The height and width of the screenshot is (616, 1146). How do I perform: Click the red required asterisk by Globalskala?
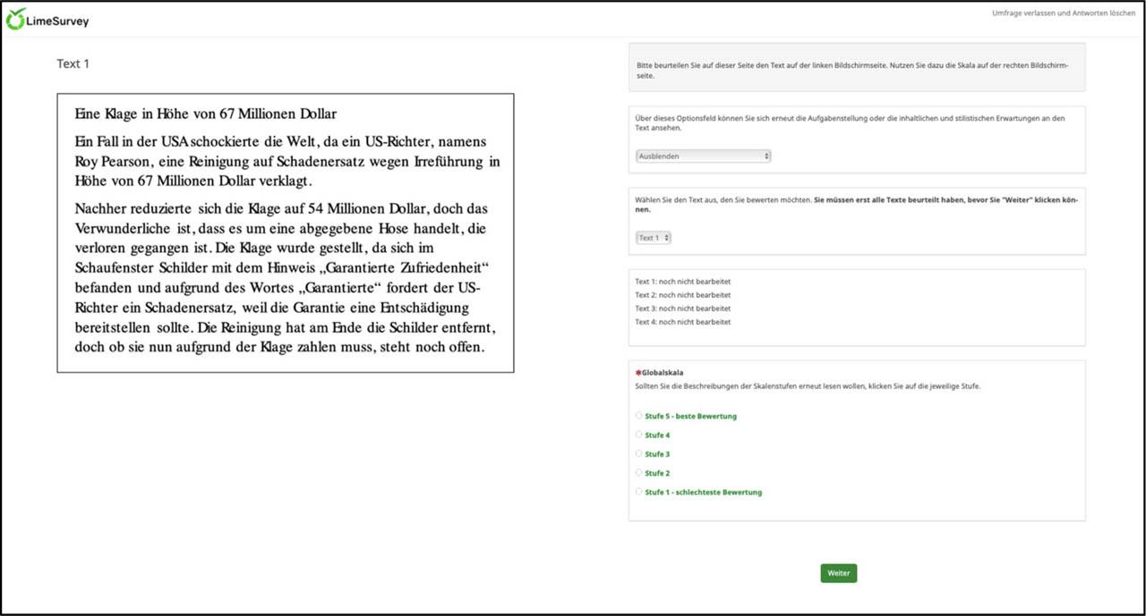point(638,373)
